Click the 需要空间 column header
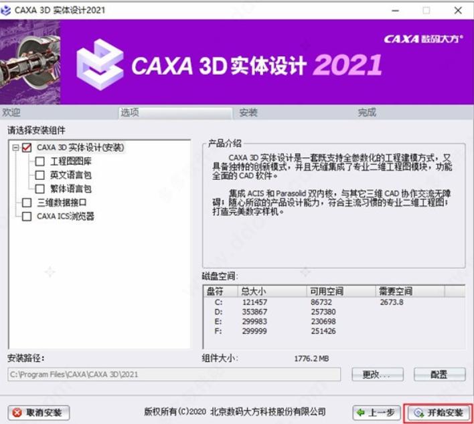Viewport: 474px width, 424px height. click(x=410, y=291)
